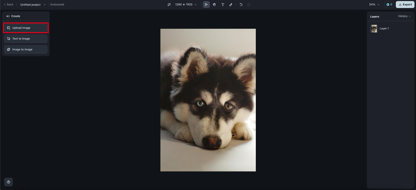Collapse the Create panel arrow icon
Screen dimensions: 416x190
click(x=8, y=16)
